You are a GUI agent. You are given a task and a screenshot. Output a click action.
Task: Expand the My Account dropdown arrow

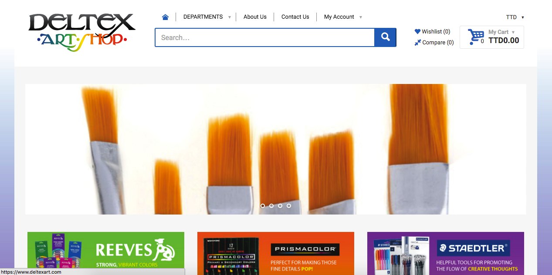tap(360, 17)
